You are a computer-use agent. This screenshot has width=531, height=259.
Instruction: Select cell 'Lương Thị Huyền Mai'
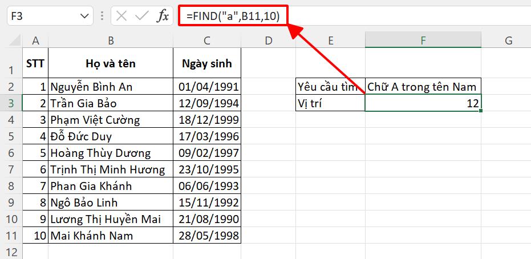click(x=111, y=219)
